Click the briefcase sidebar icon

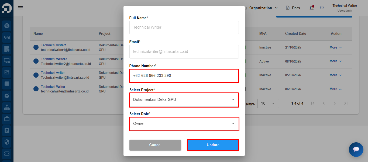[x=7, y=119]
